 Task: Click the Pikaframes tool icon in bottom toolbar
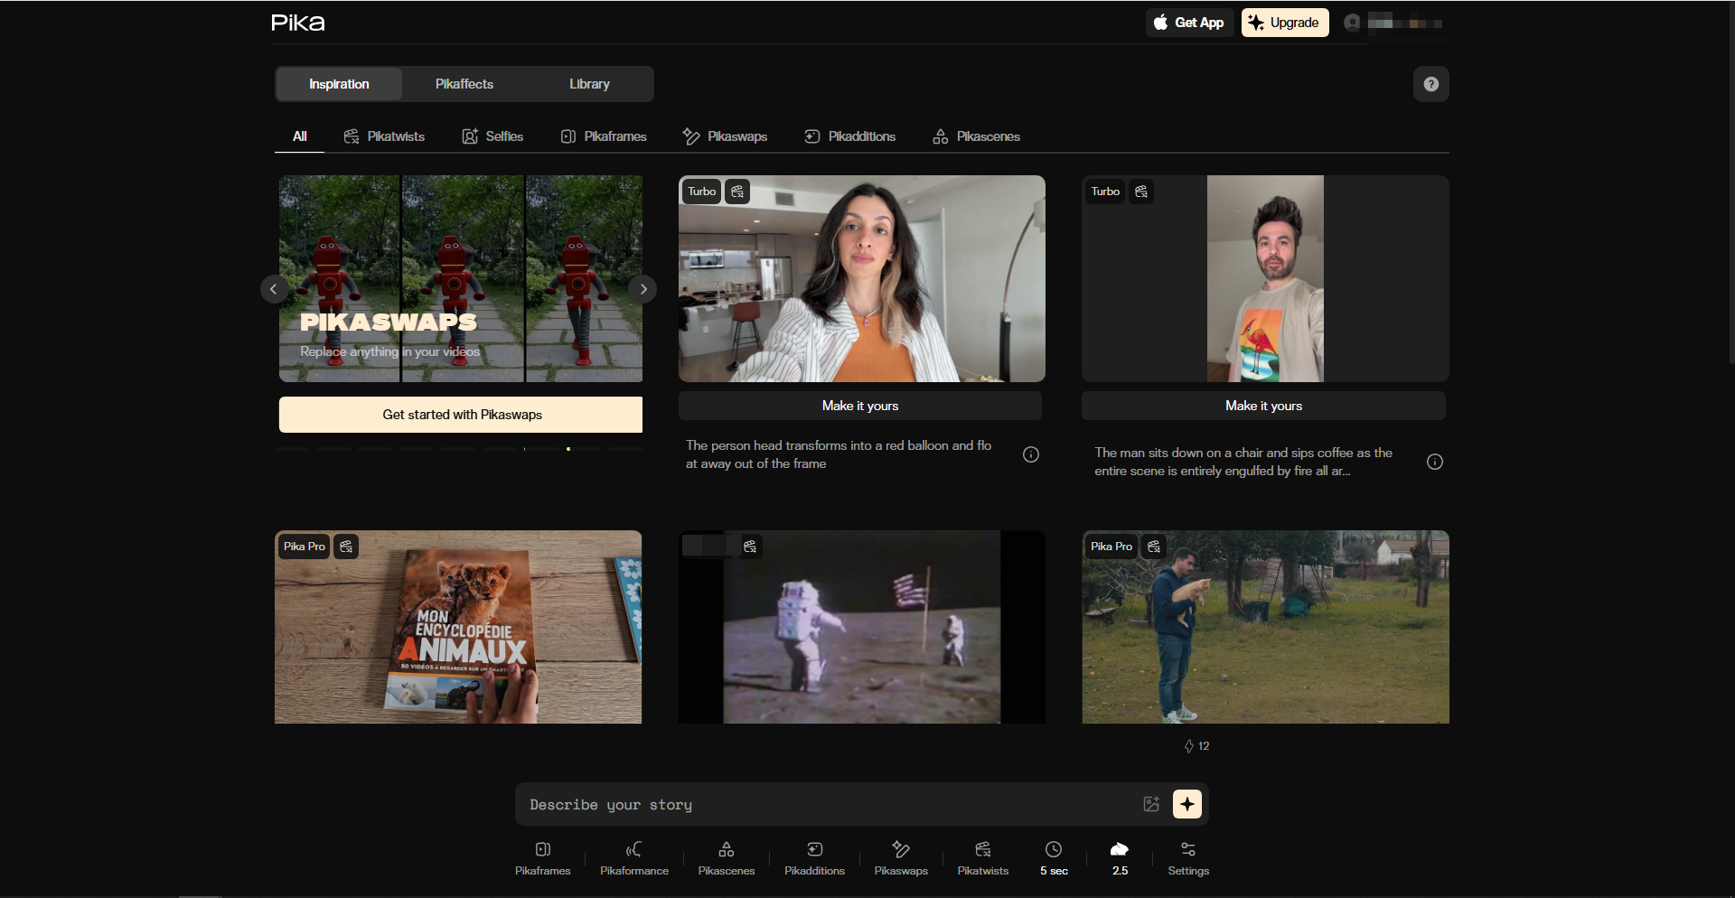point(542,857)
